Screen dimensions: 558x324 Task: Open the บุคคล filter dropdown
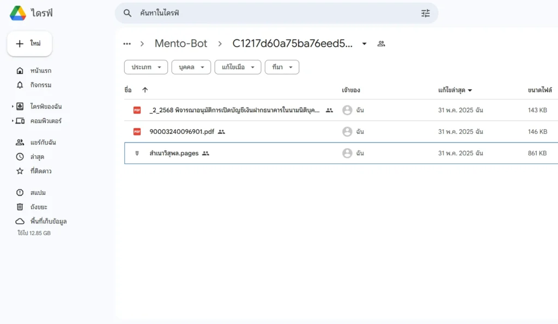pos(191,67)
